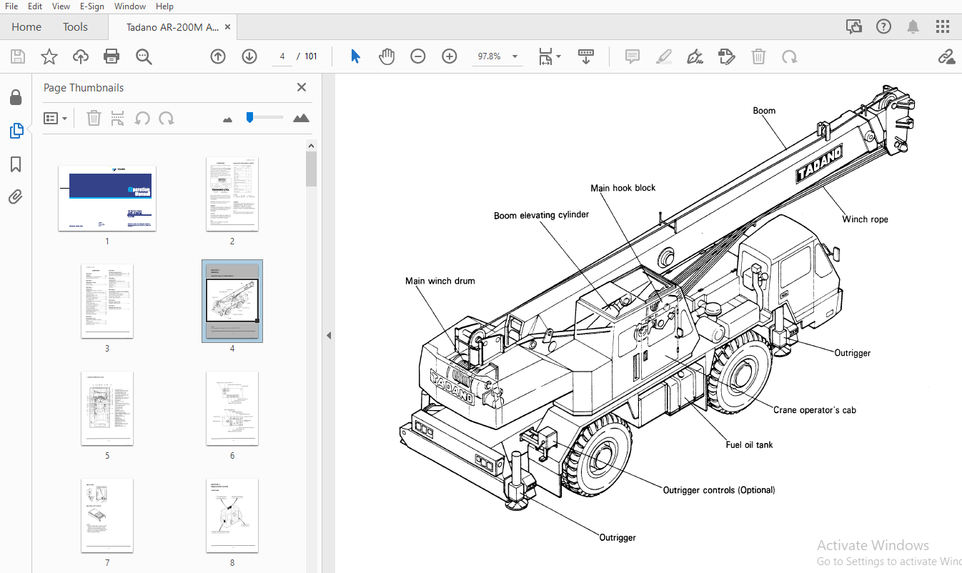Click the page number input field
This screenshot has width=962, height=573.
tap(282, 56)
